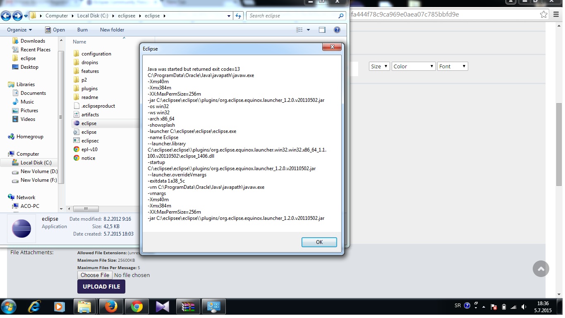565x318 pixels.
Task: Click Open in the Explorer toolbar
Action: 55,30
